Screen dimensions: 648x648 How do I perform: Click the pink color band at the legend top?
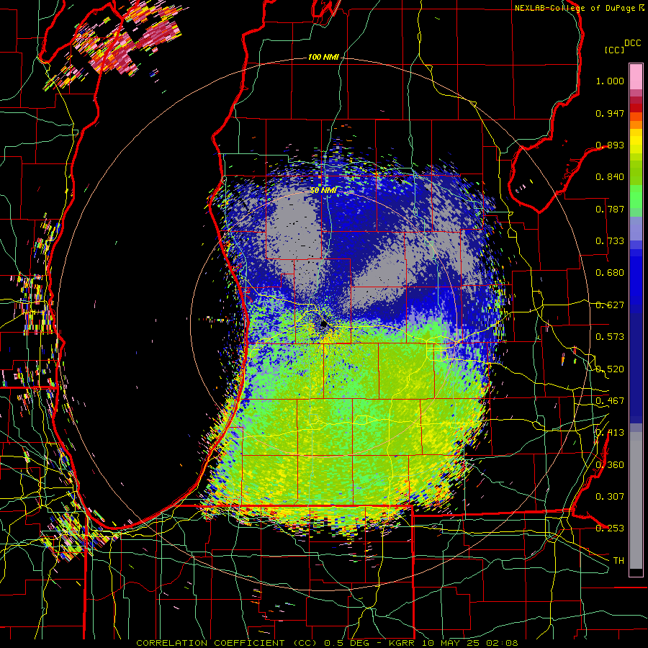tap(636, 76)
